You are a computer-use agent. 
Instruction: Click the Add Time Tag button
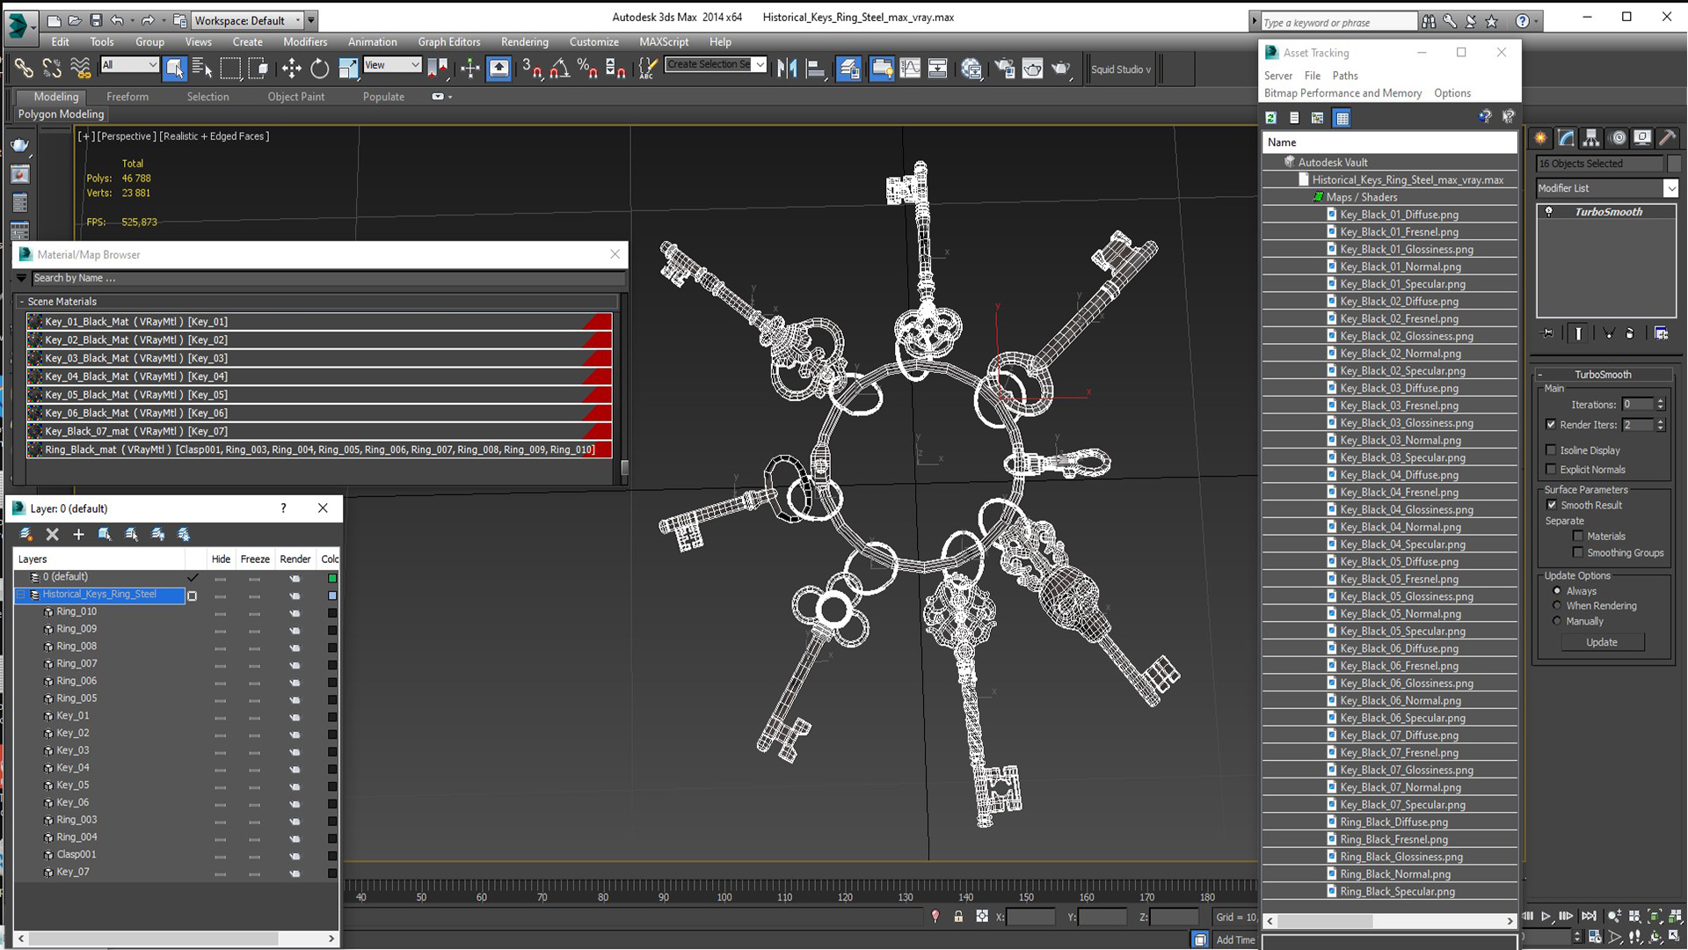tap(1235, 939)
